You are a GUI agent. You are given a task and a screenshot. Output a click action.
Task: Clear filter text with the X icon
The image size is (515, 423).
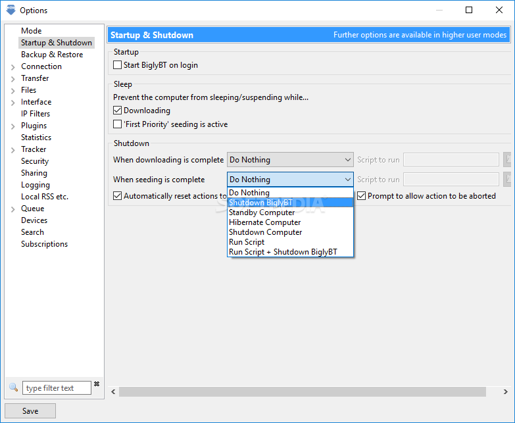coord(97,384)
